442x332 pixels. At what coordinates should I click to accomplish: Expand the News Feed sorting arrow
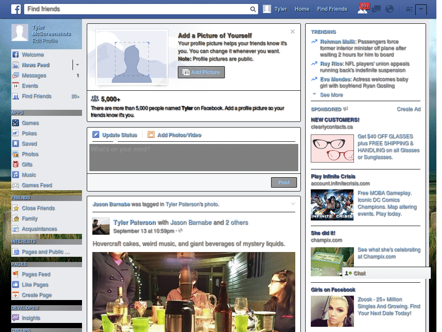tap(77, 65)
